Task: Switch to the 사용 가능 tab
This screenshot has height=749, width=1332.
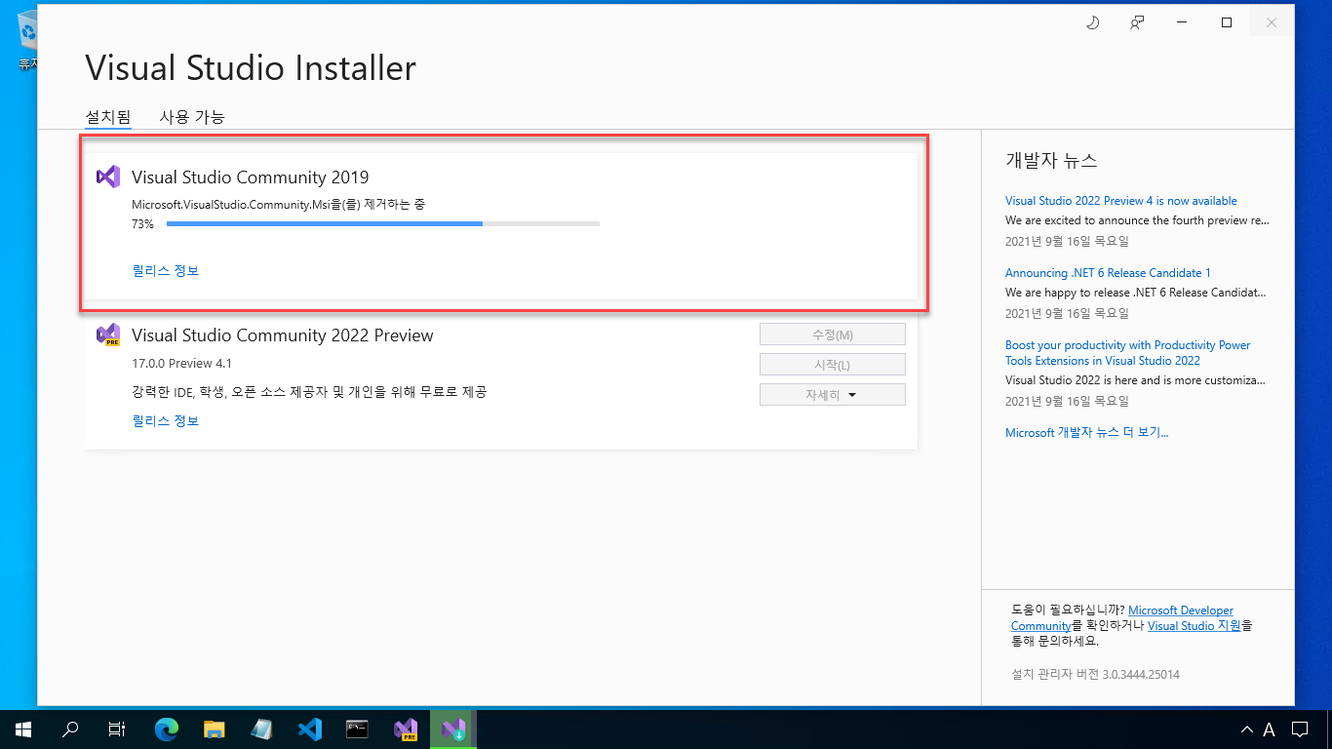Action: pos(192,117)
